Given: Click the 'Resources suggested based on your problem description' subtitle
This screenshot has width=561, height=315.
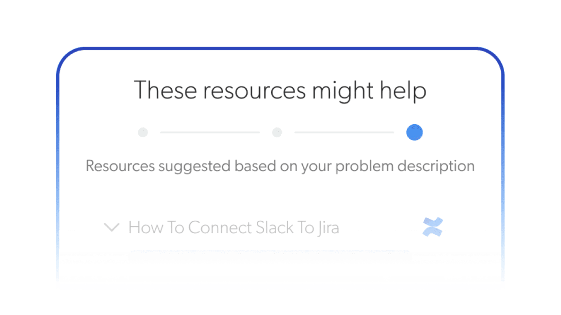Looking at the screenshot, I should tap(280, 166).
